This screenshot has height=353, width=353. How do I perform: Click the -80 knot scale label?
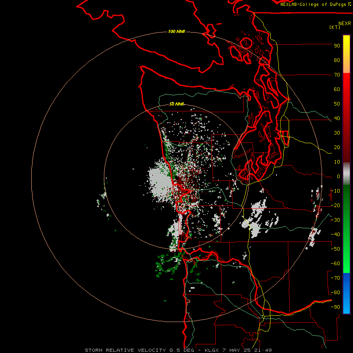pos(335,293)
